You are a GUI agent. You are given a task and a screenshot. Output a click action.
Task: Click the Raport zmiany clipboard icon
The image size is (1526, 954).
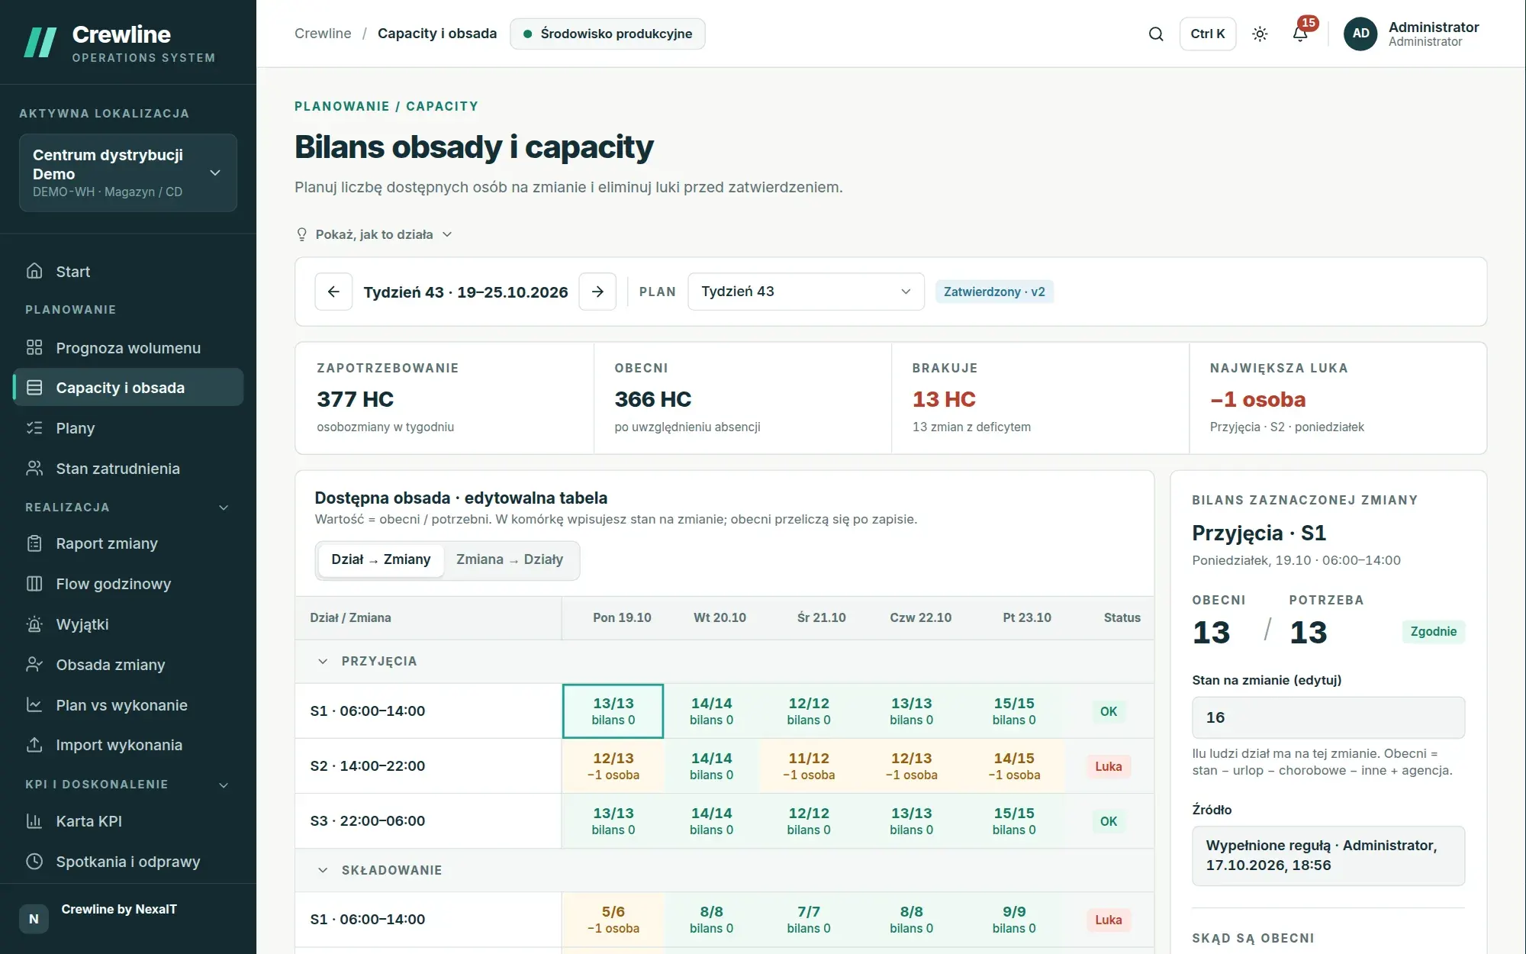click(34, 543)
